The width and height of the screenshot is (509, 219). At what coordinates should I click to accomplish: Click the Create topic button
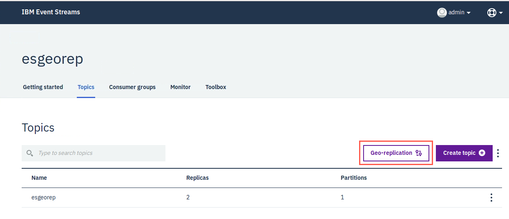[x=464, y=153]
